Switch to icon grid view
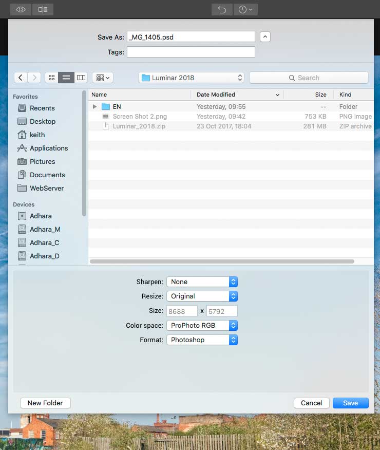The height and width of the screenshot is (450, 380). [52, 78]
